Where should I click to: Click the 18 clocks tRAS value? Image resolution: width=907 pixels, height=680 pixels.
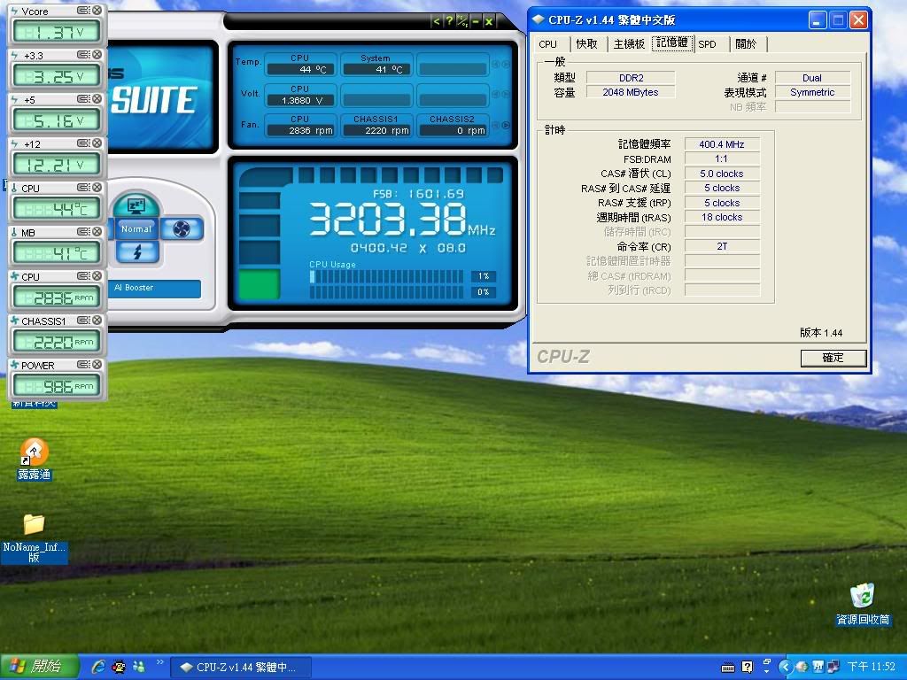point(721,218)
